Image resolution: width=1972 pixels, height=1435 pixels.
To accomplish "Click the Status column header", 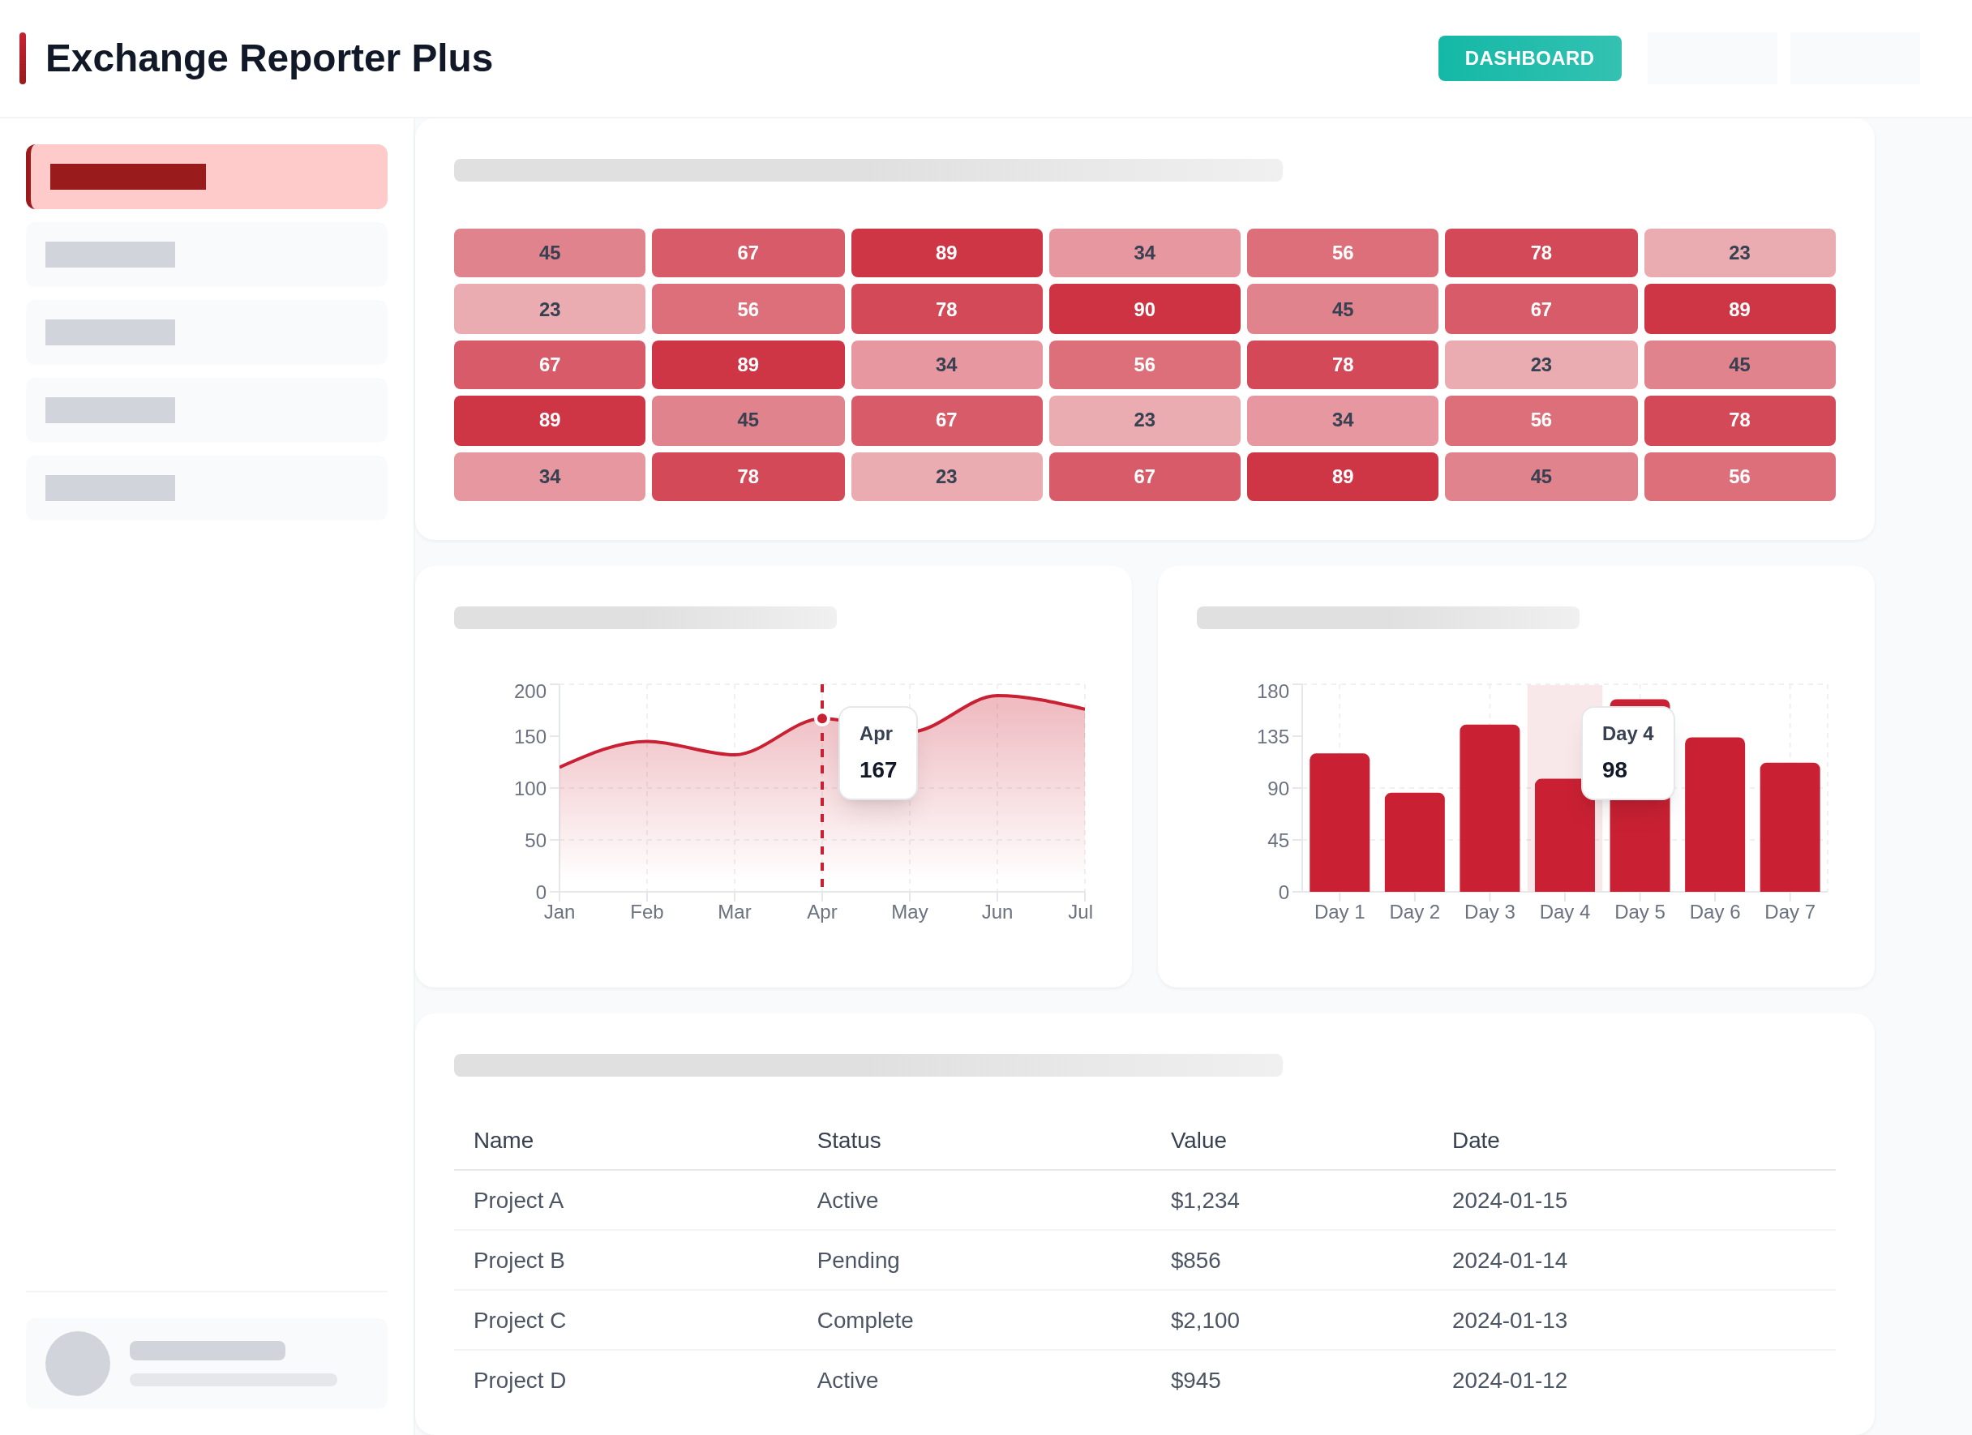I will point(848,1141).
